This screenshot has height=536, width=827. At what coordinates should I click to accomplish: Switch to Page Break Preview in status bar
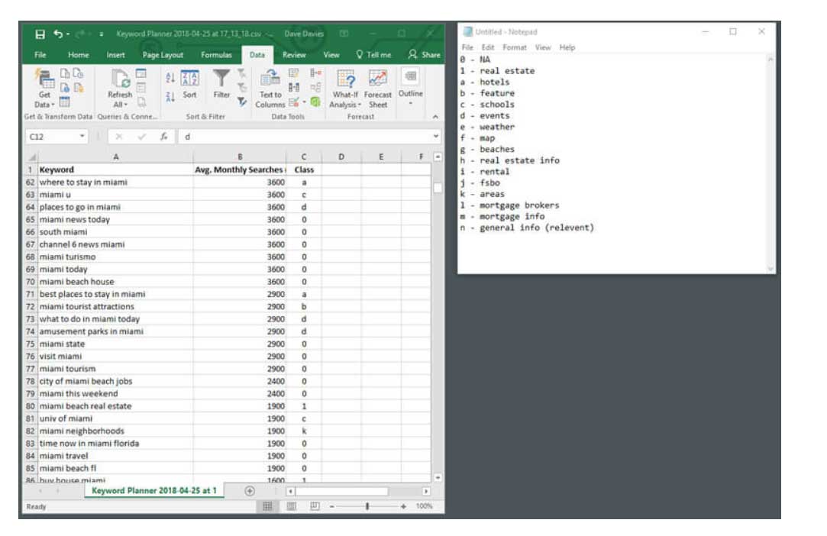[x=315, y=506]
